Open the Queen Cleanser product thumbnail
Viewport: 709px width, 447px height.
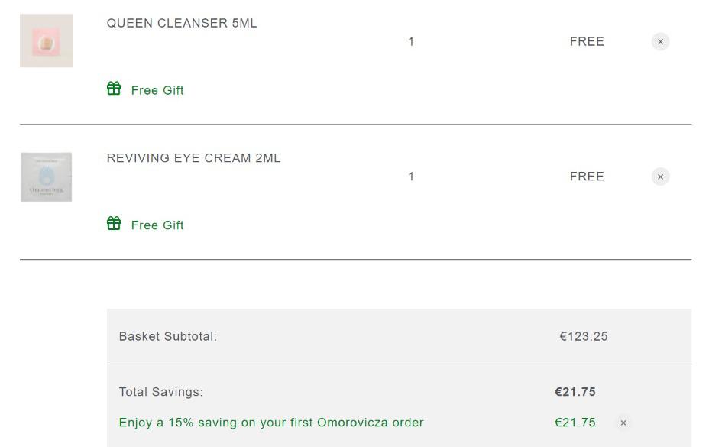(x=47, y=40)
